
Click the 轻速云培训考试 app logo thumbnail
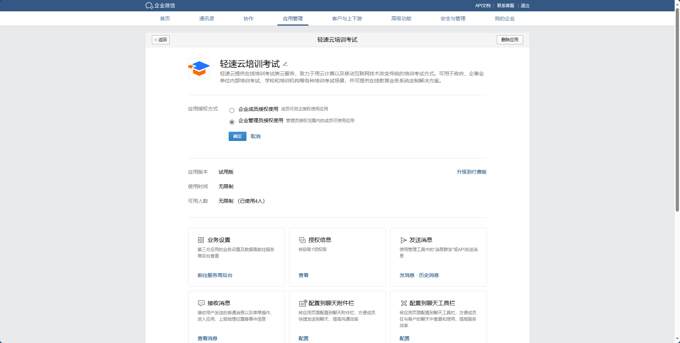click(199, 69)
